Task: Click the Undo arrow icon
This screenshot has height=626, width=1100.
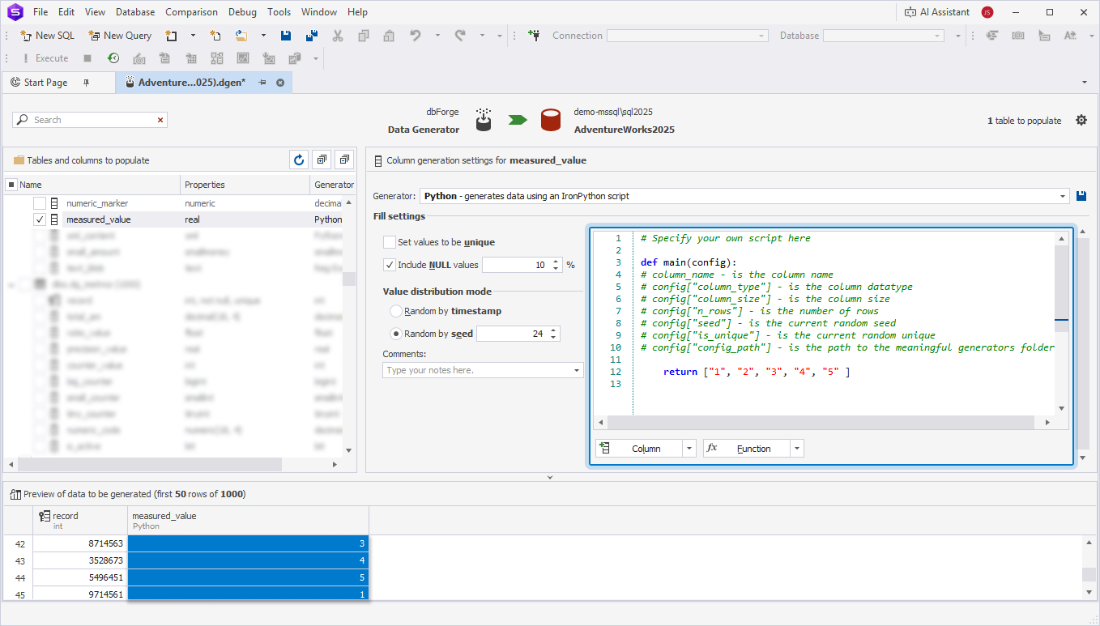Action: (x=416, y=36)
